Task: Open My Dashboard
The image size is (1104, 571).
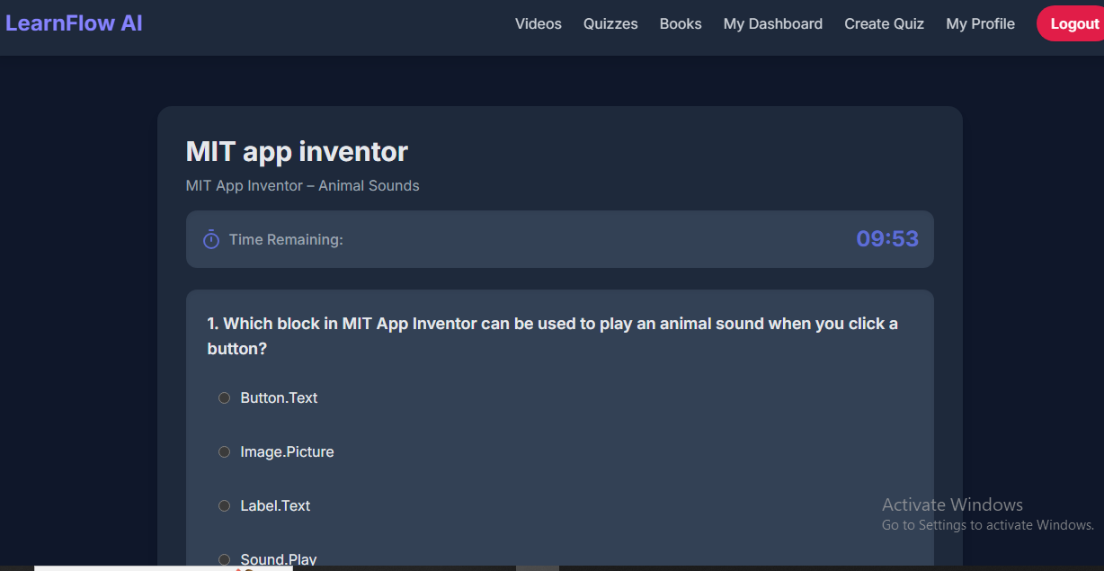Action: tap(773, 24)
